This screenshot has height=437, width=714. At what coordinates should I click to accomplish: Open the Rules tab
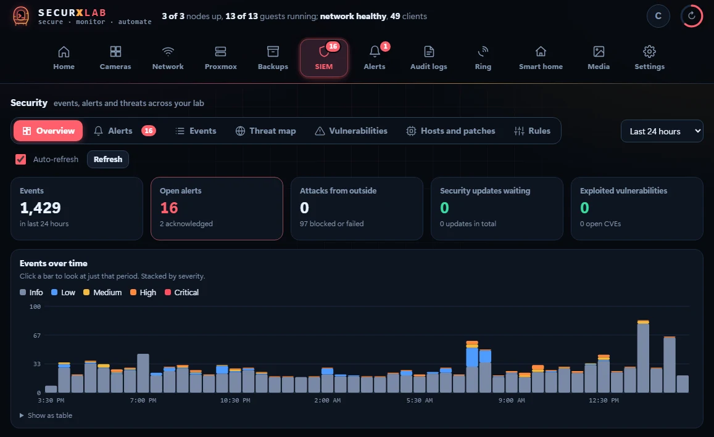(533, 131)
